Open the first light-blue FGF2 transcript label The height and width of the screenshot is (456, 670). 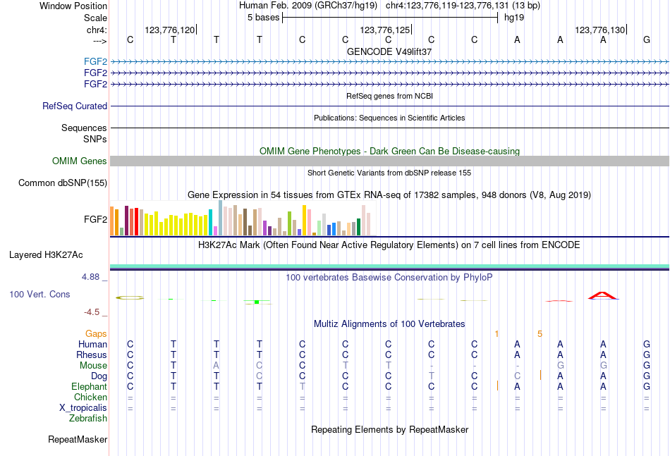tap(95, 61)
